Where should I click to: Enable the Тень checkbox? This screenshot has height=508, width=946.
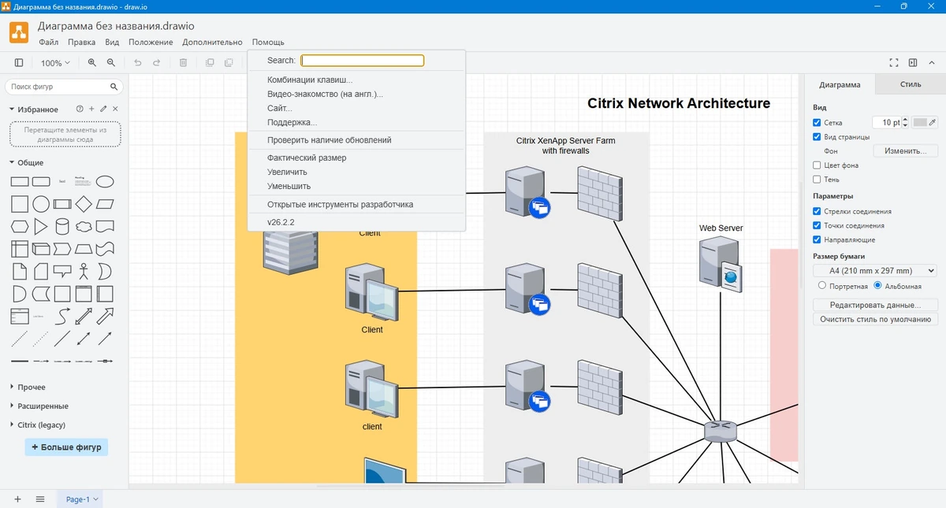[818, 180]
